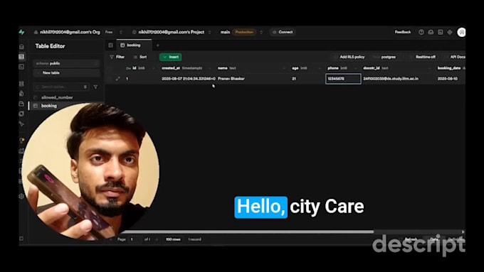This screenshot has height=272, width=484.
Task: Open the Authentication lock icon
Action: [x=21, y=93]
